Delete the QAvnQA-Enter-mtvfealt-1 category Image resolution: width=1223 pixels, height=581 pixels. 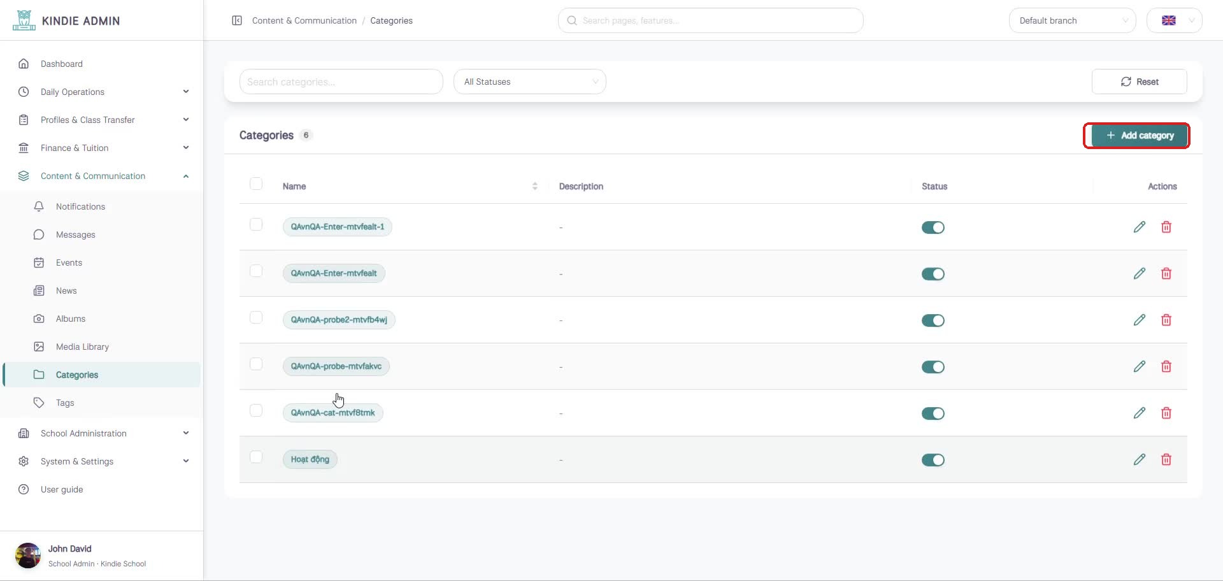[x=1166, y=227]
